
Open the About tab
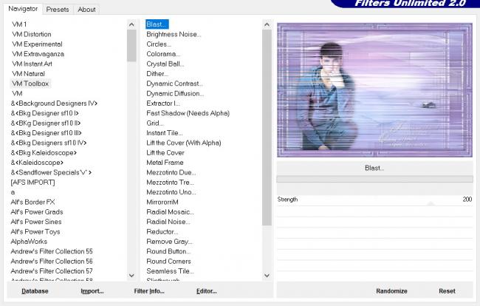(86, 10)
